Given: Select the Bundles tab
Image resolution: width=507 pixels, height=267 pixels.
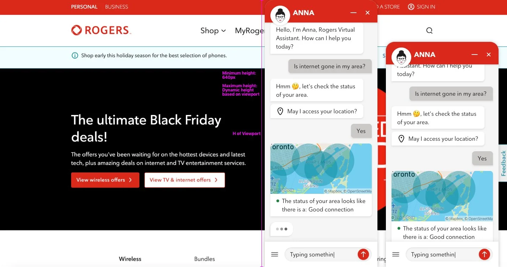Looking at the screenshot, I should (x=205, y=259).
